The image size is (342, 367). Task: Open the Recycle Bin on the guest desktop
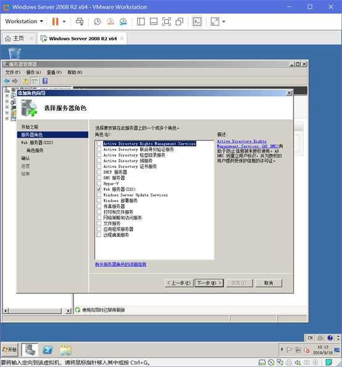tap(14, 53)
